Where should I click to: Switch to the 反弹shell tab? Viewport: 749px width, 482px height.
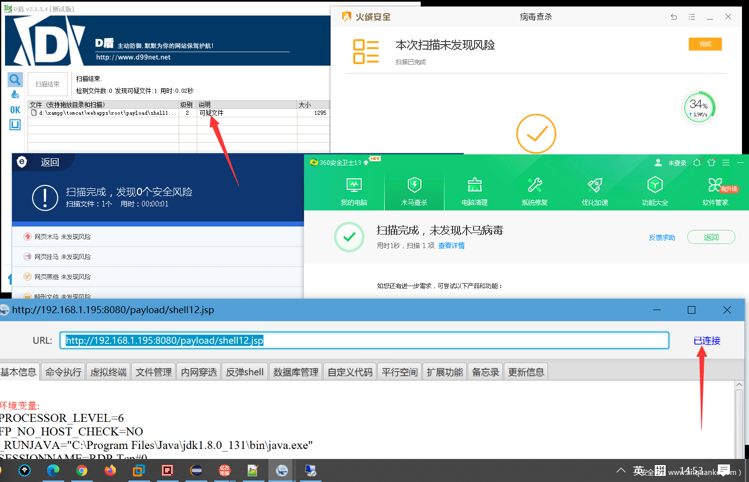point(245,372)
